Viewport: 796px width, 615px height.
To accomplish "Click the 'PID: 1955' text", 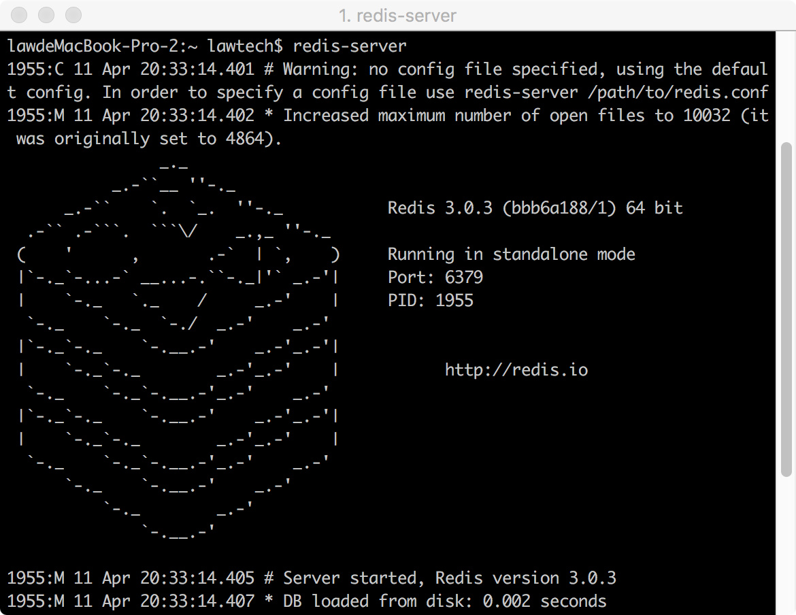I will tap(431, 301).
